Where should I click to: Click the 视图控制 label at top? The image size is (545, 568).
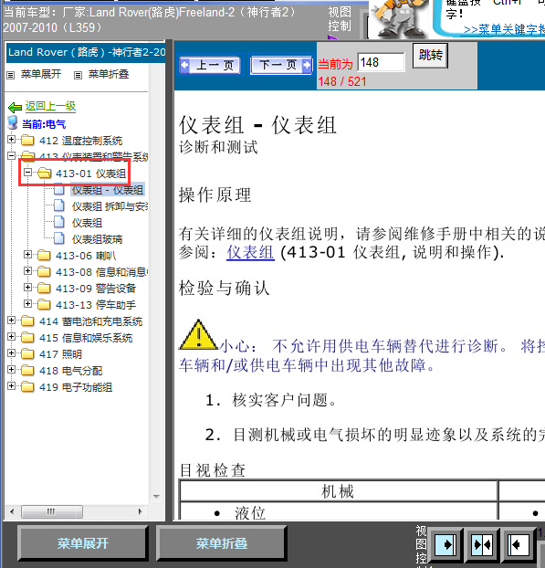pyautogui.click(x=340, y=19)
